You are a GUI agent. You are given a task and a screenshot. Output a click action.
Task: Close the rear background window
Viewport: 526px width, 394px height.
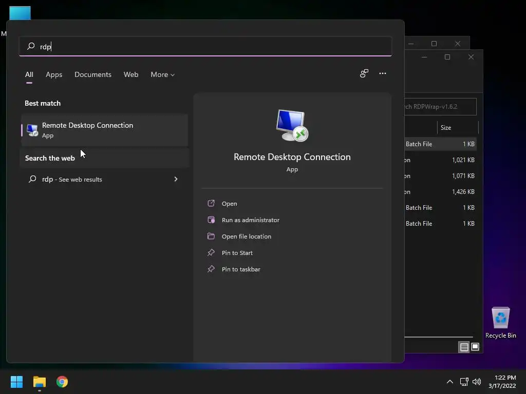point(458,44)
